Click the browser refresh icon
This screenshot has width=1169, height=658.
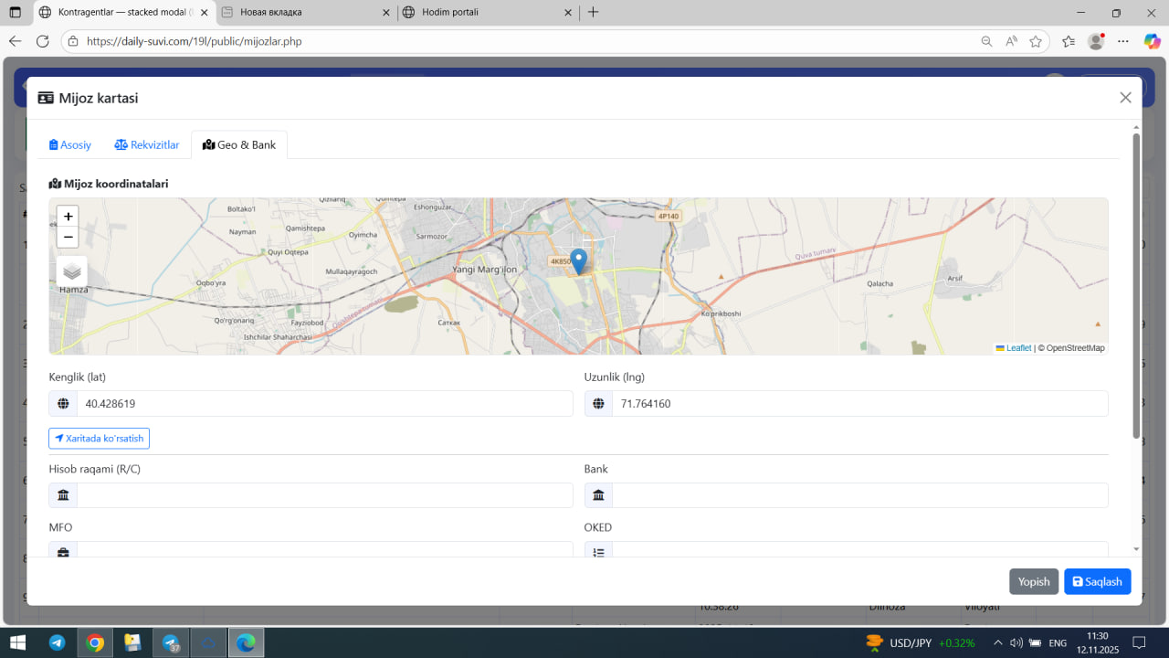click(x=42, y=41)
